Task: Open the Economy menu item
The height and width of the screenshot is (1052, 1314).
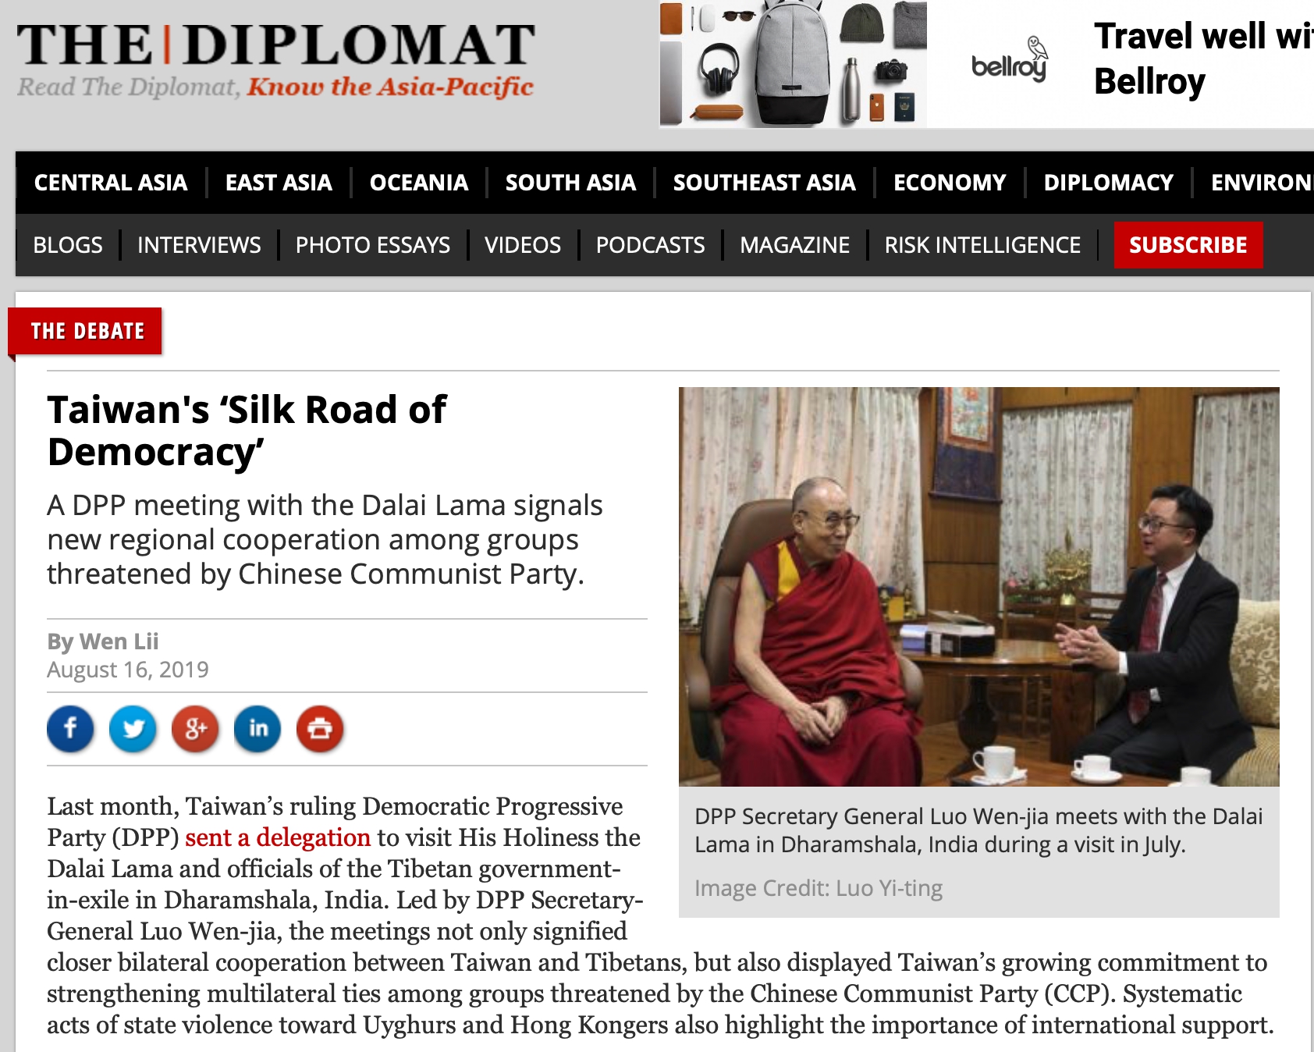Action: (x=950, y=183)
